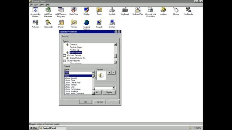Open the Microsoft Mail Postoffice icon
This screenshot has height=130, width=232.
150,12
